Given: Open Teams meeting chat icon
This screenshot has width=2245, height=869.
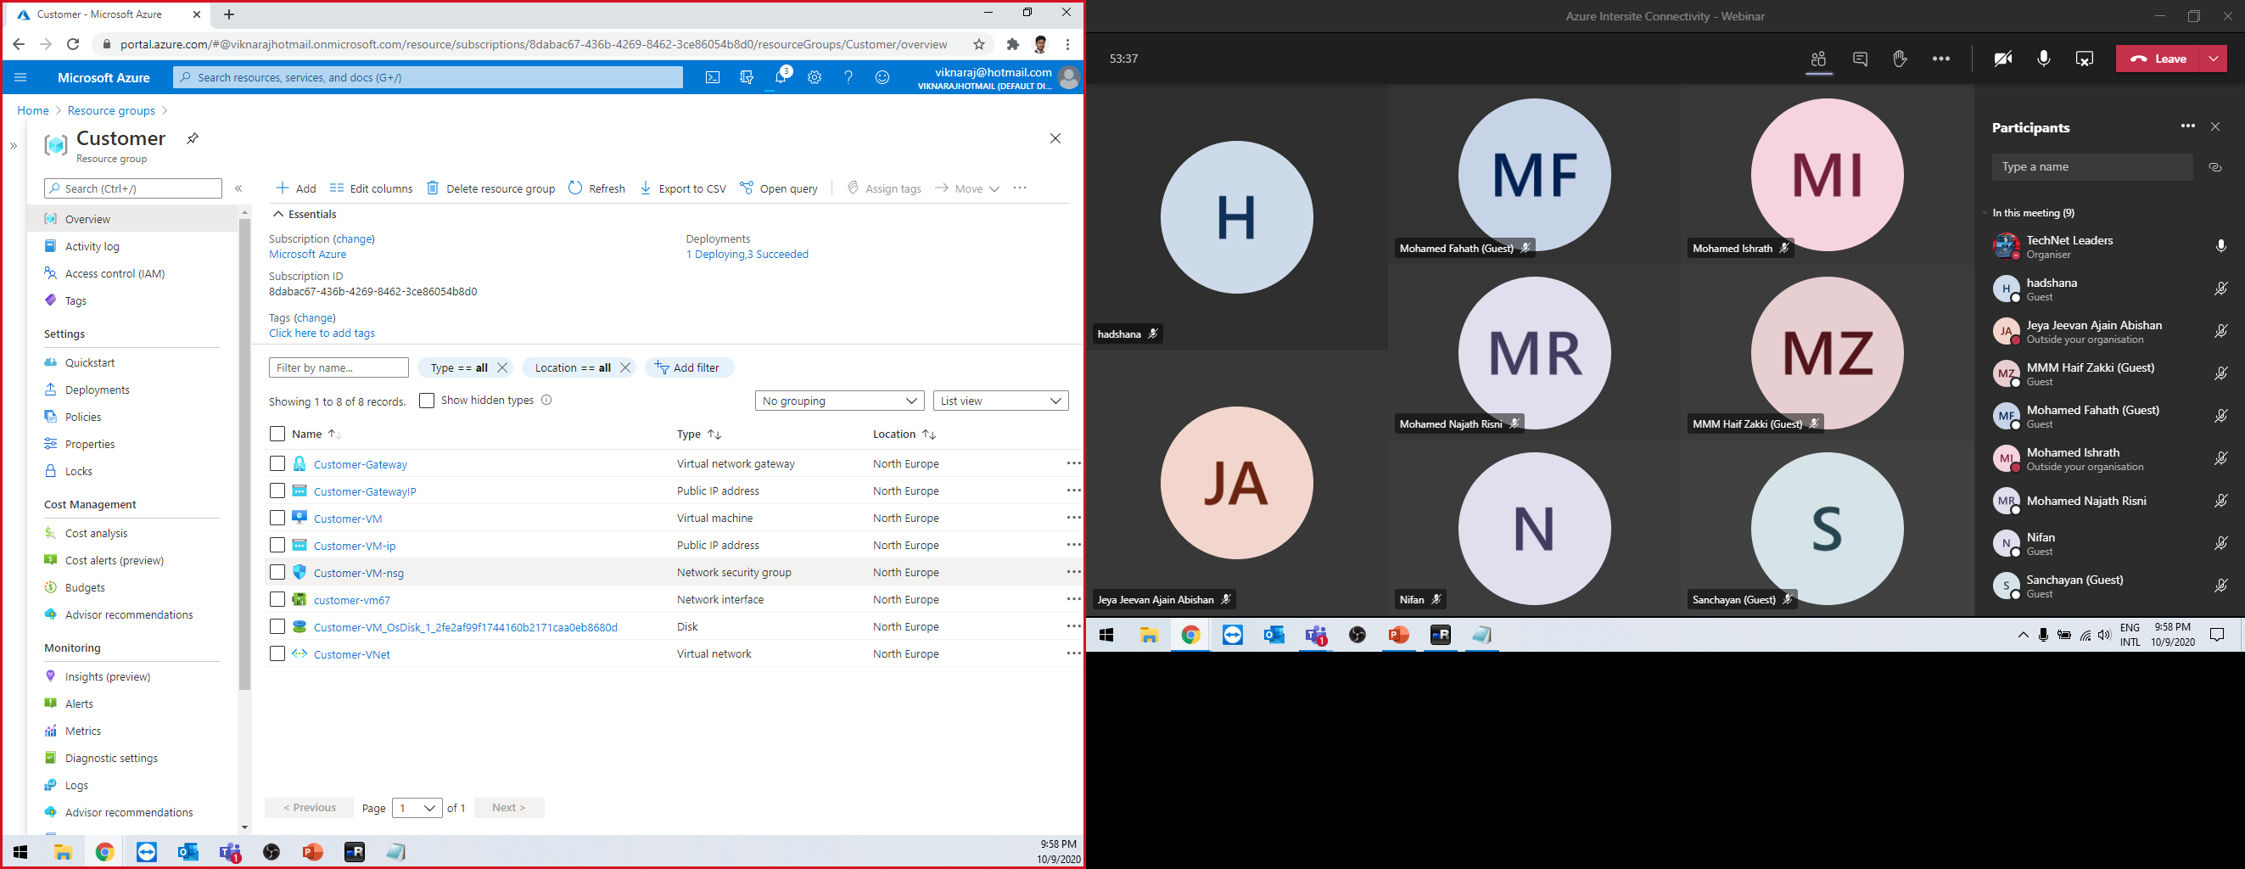Looking at the screenshot, I should click(1860, 59).
